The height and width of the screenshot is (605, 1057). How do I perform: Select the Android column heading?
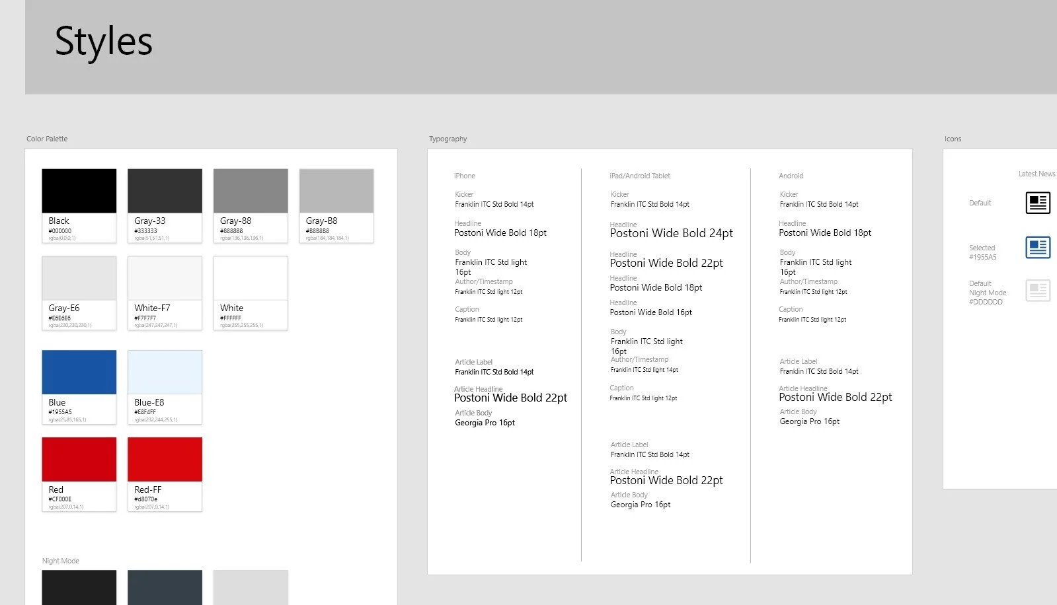(791, 176)
